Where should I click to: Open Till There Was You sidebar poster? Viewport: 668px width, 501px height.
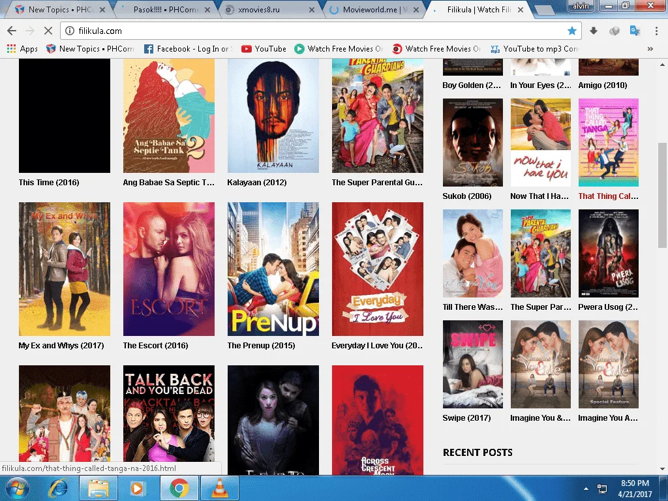473,253
